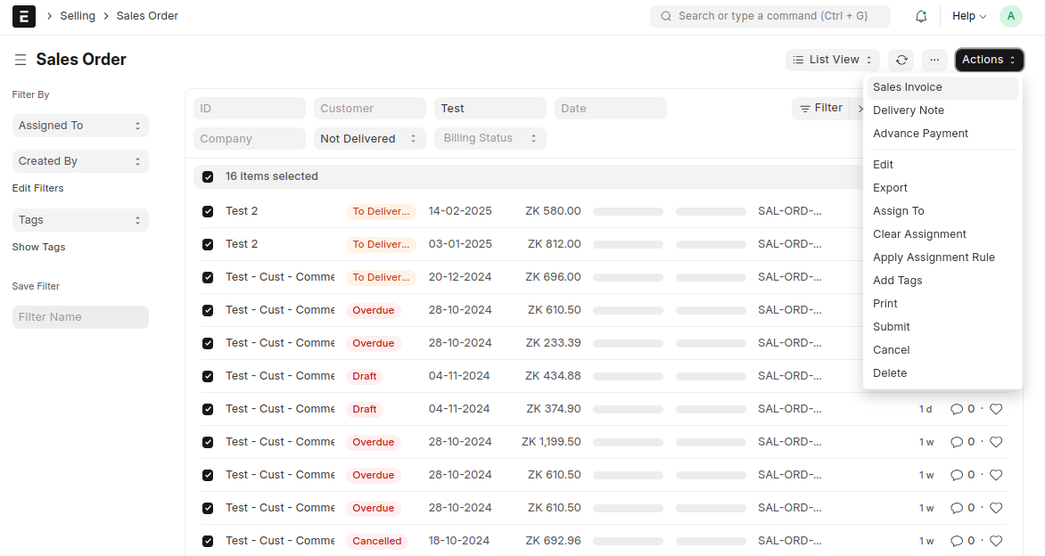Click the title filter containing Test
This screenshot has width=1045, height=556.
490,109
